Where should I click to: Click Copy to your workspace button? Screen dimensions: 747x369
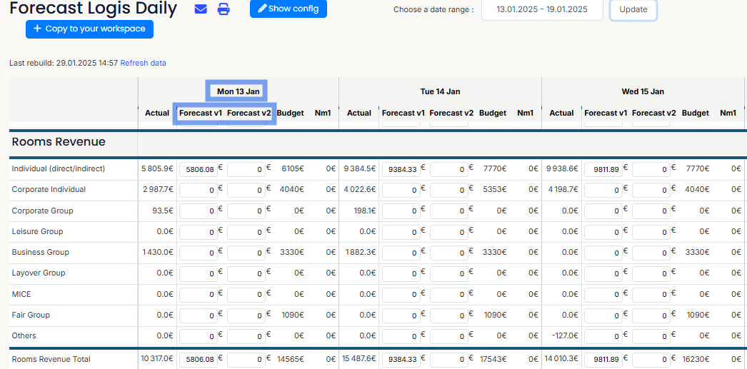[x=89, y=29]
